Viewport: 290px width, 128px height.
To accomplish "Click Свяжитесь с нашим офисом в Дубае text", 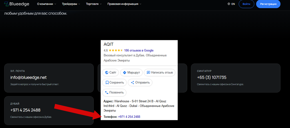I will tap(31, 117).
